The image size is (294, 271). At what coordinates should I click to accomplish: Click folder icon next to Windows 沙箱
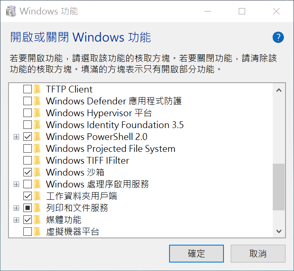point(38,173)
